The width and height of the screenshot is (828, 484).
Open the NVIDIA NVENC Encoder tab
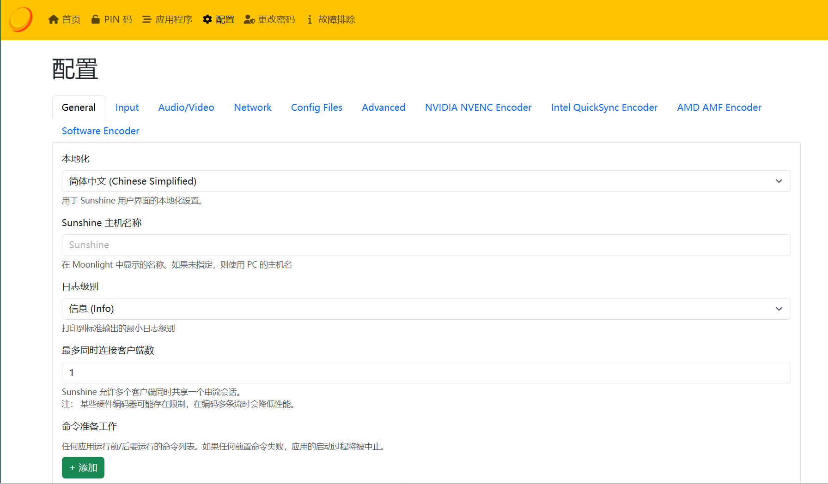[478, 108]
